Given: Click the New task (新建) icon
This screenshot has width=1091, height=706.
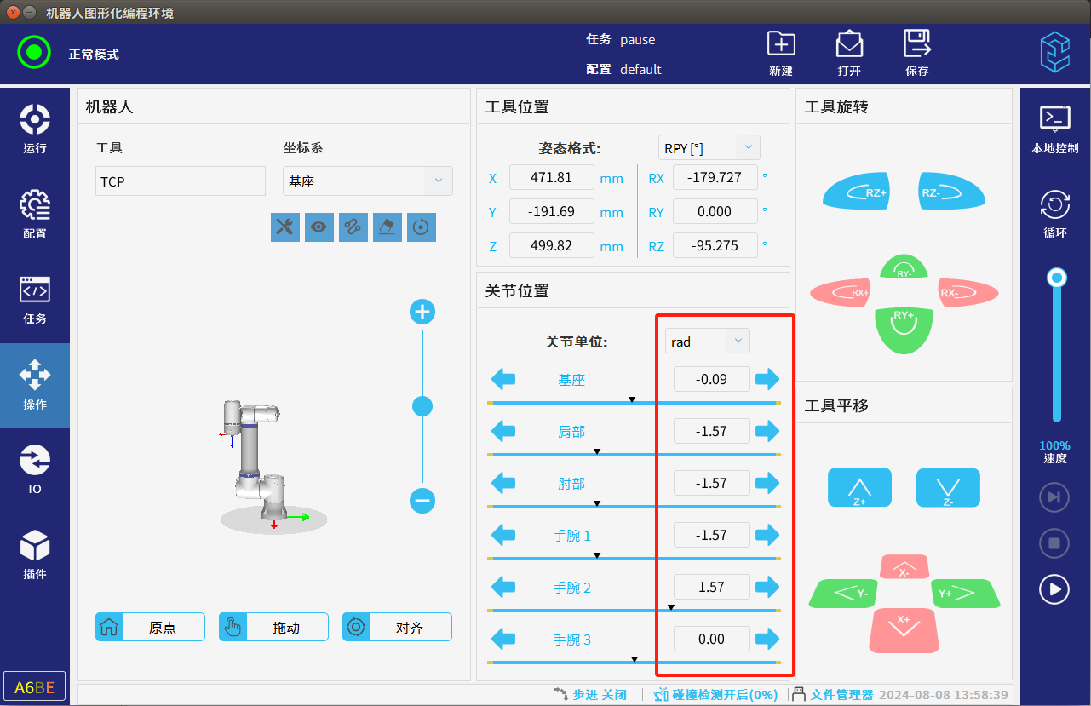Looking at the screenshot, I should coord(780,44).
